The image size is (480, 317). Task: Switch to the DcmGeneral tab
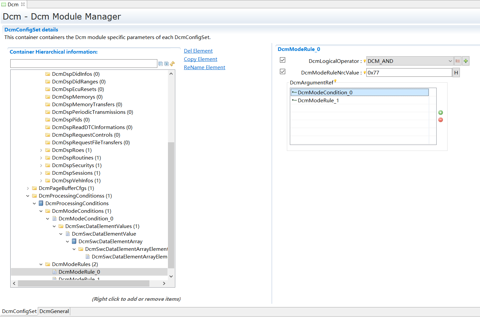tap(54, 311)
